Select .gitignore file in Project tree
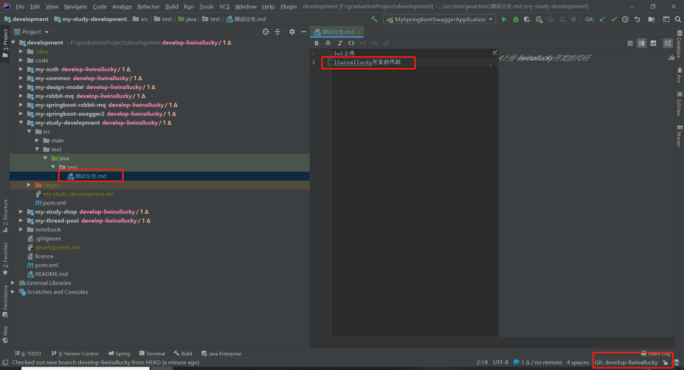684x370 pixels. pos(48,238)
